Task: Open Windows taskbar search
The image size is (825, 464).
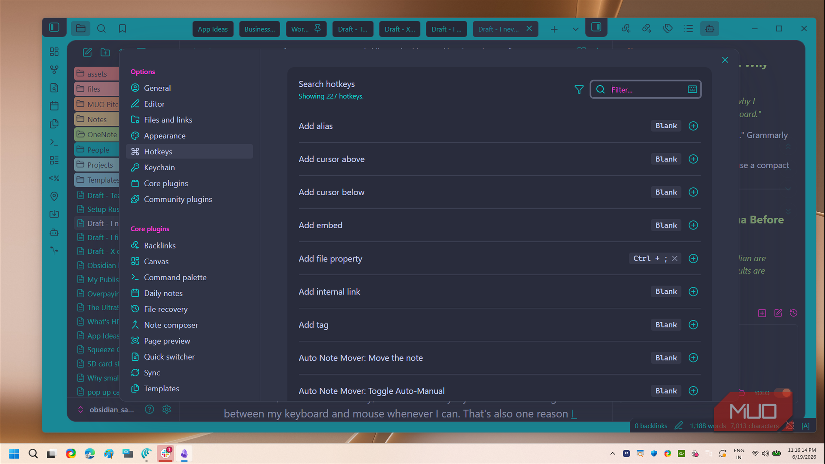Action: pyautogui.click(x=33, y=453)
